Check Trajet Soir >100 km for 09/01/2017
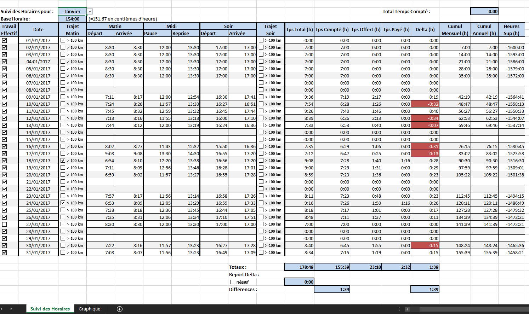 tap(261, 97)
